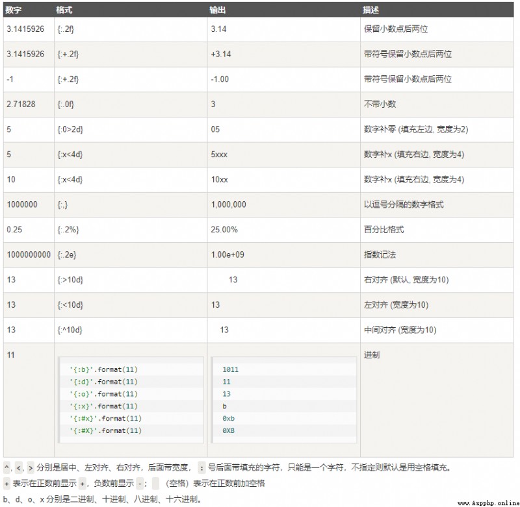Click description 左对齐 (宽度为10)
Screen dimensions: 520x507
pos(396,304)
